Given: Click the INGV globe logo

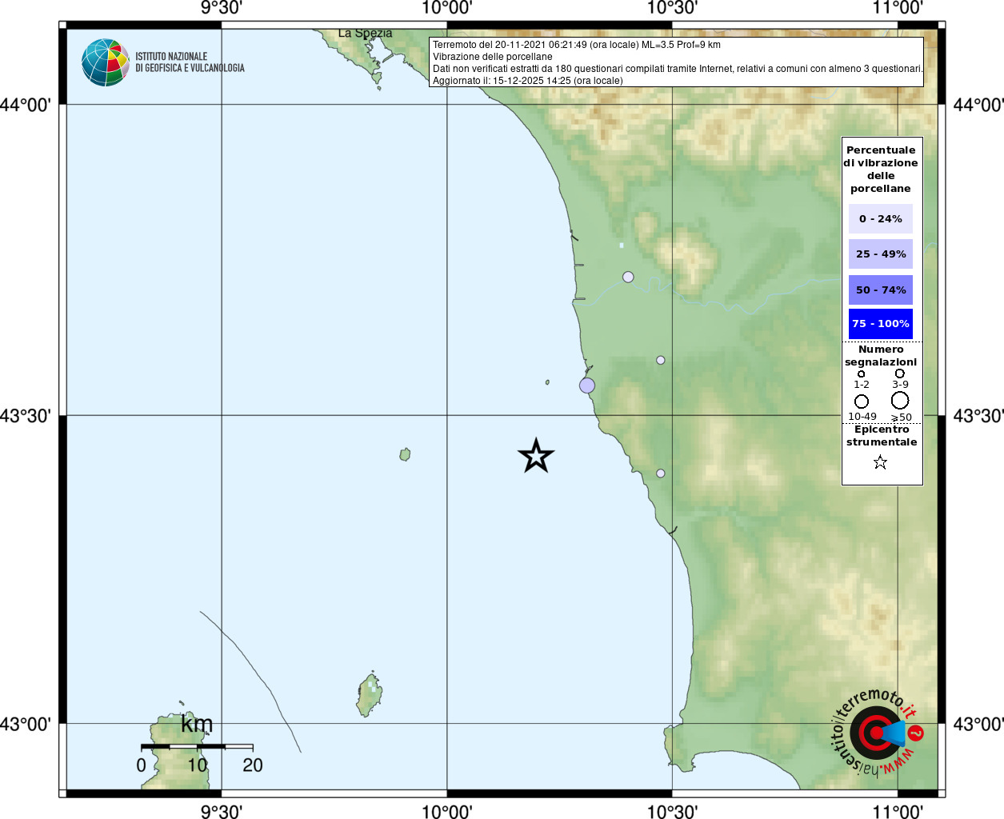Looking at the screenshot, I should [105, 62].
